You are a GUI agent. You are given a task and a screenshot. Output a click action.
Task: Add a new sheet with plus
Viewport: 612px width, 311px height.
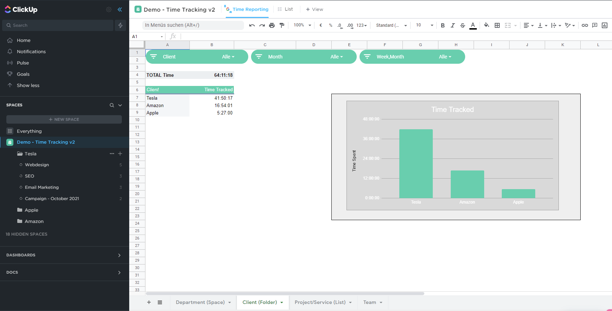tap(149, 302)
